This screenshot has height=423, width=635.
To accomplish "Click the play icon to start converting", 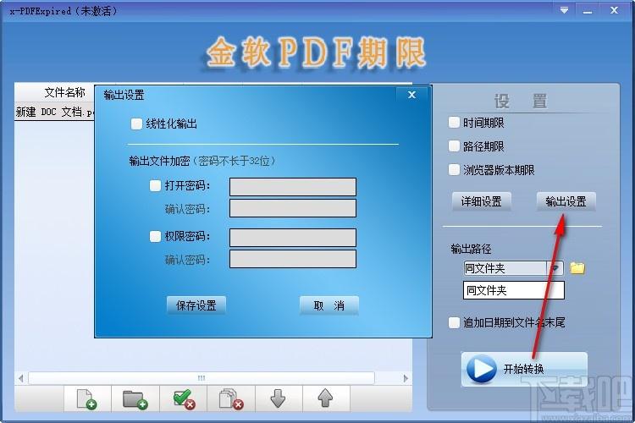I will tap(481, 369).
